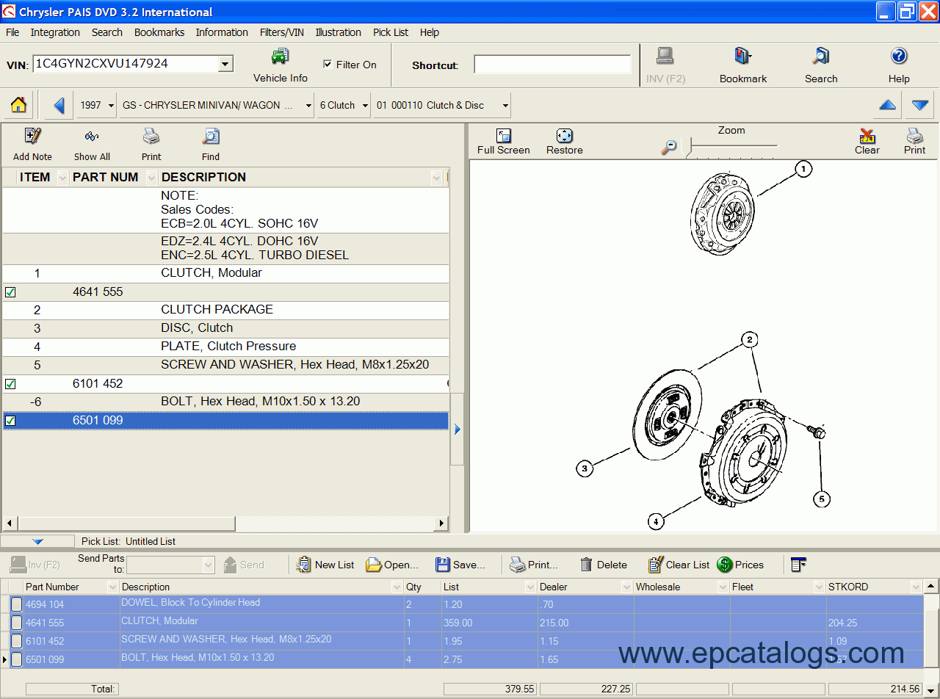Image resolution: width=940 pixels, height=699 pixels.
Task: Open the Bookmarks menu
Action: coord(159,32)
